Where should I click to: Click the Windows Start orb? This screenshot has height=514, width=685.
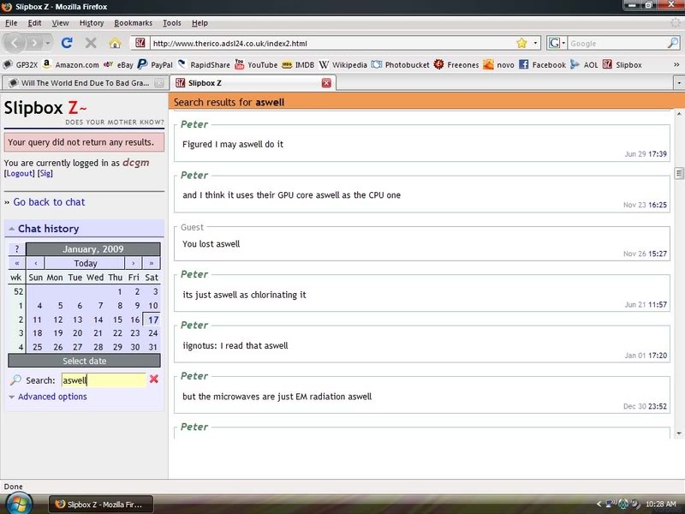[18, 502]
